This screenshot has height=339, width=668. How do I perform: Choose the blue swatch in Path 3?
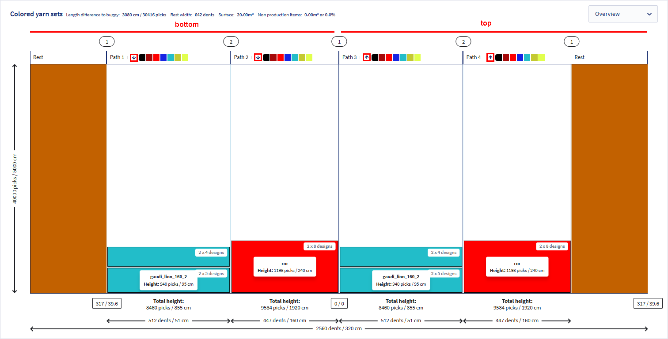[396, 57]
